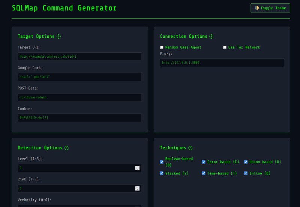Click the Detection Options heading
This screenshot has height=207, width=300.
pyautogui.click(x=40, y=148)
